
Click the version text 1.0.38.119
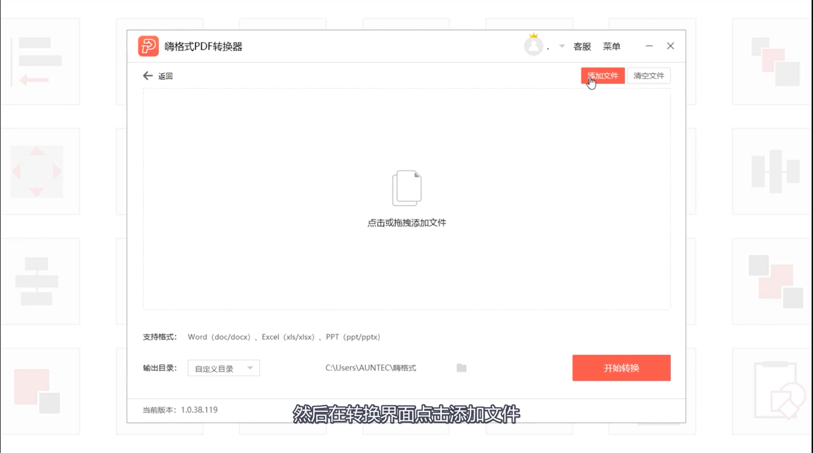click(199, 410)
